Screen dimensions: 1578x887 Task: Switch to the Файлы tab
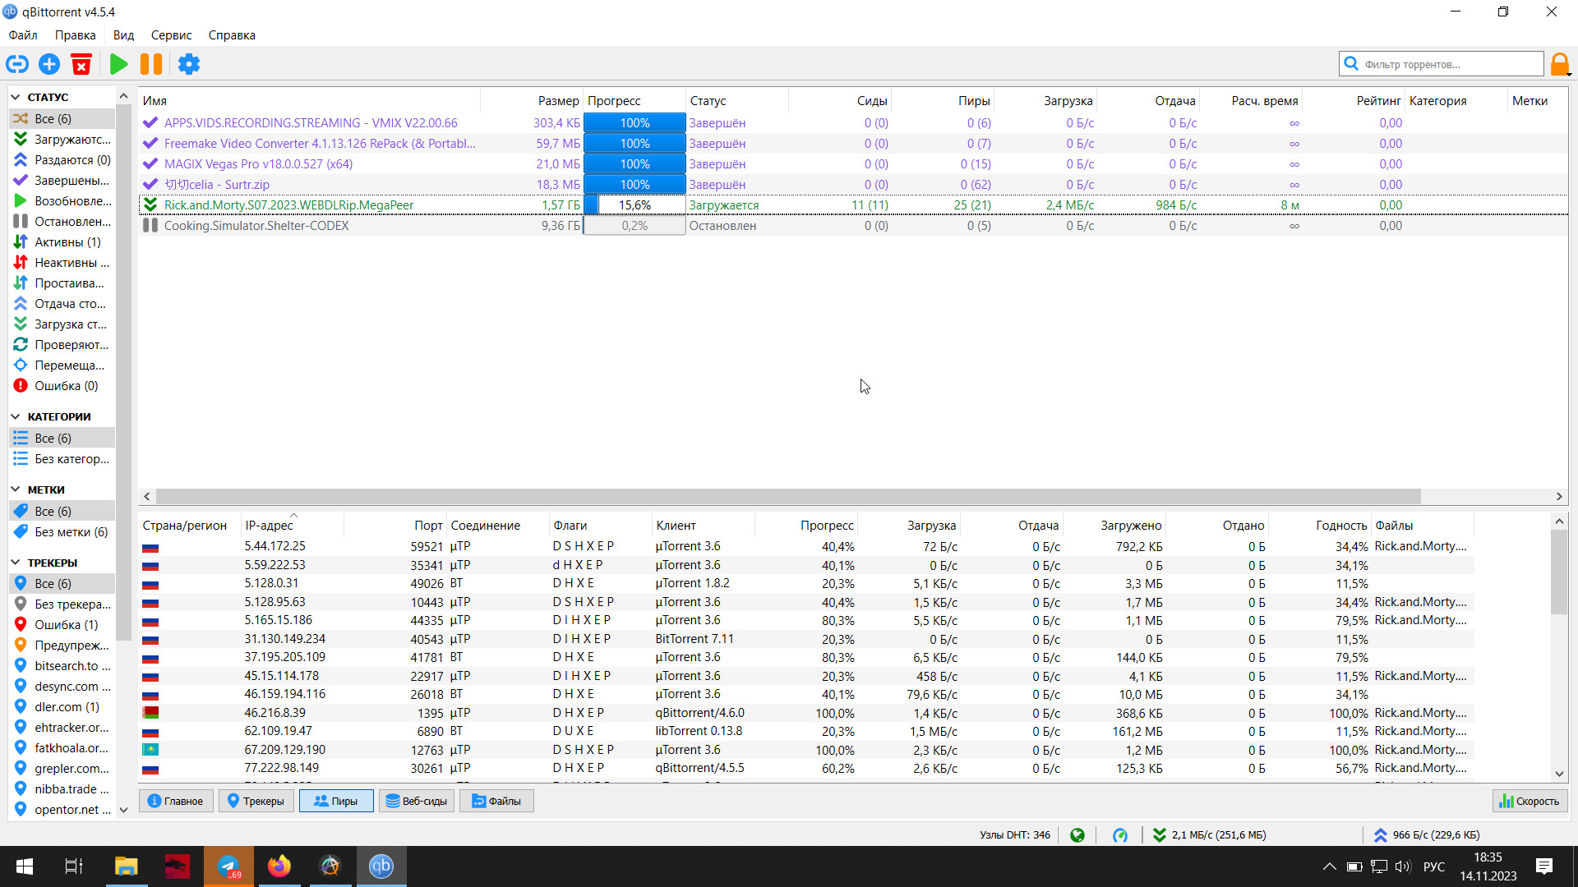496,801
